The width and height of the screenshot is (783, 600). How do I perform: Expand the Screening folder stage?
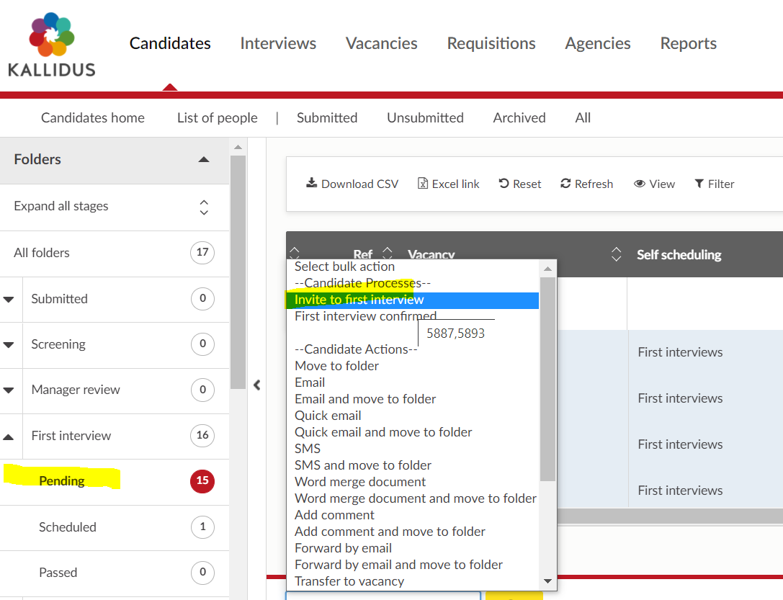(x=9, y=344)
